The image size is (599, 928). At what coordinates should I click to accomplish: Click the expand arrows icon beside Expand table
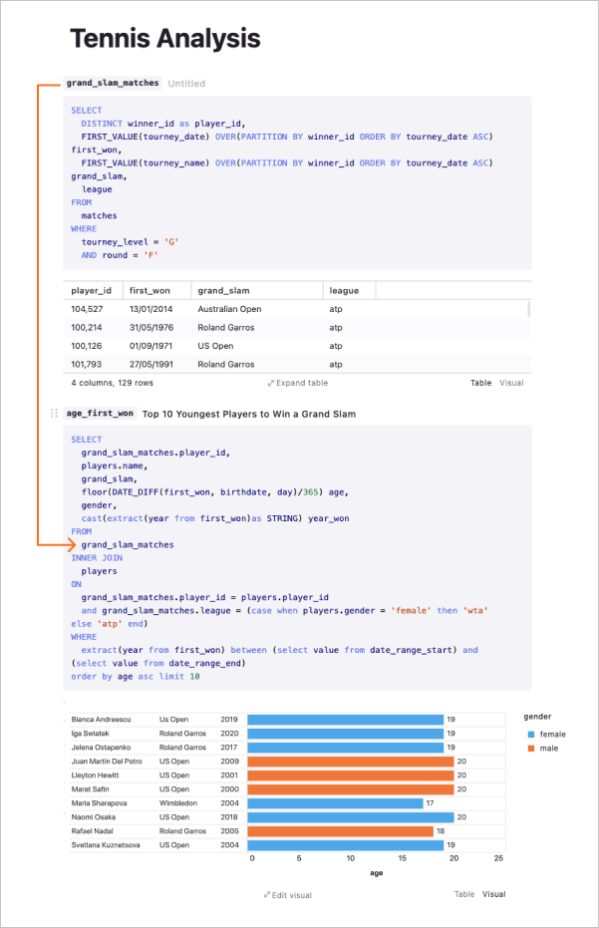click(x=271, y=383)
